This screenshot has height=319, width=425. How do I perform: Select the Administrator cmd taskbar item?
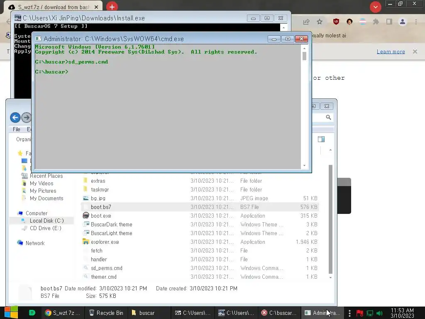tap(322, 313)
